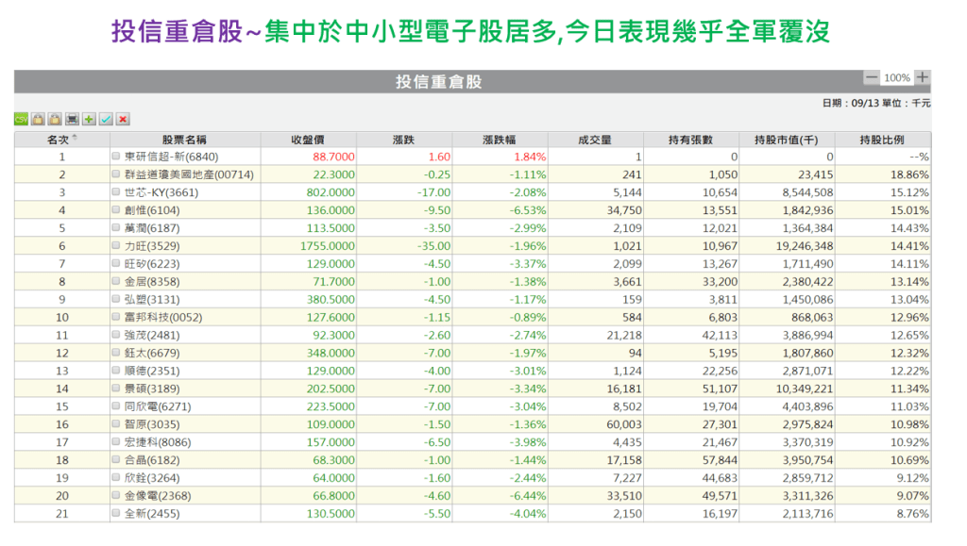
Task: Sort table by 漲跌幅 column header
Action: (500, 140)
